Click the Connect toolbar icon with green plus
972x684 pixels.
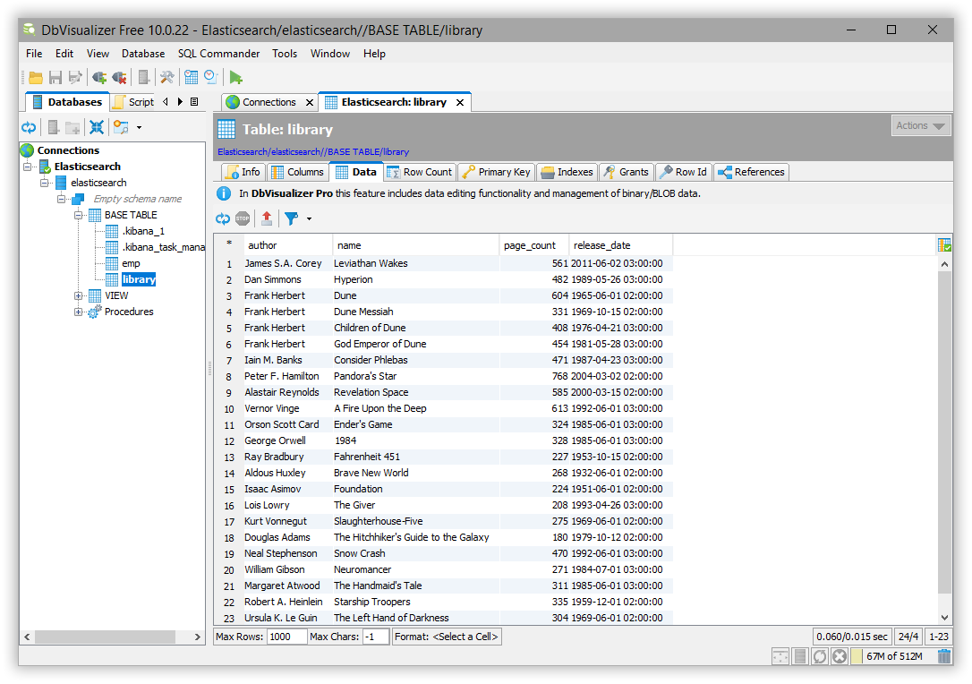(99, 77)
